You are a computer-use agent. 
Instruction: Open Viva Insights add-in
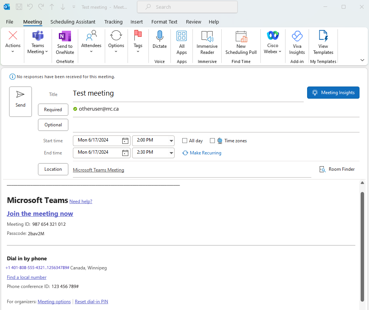click(296, 37)
